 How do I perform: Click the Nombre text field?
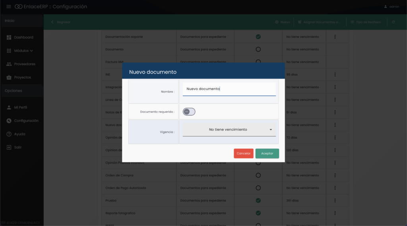(229, 89)
